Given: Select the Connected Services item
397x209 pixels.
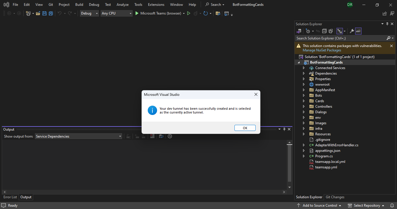Looking at the screenshot, I should pyautogui.click(x=330, y=68).
